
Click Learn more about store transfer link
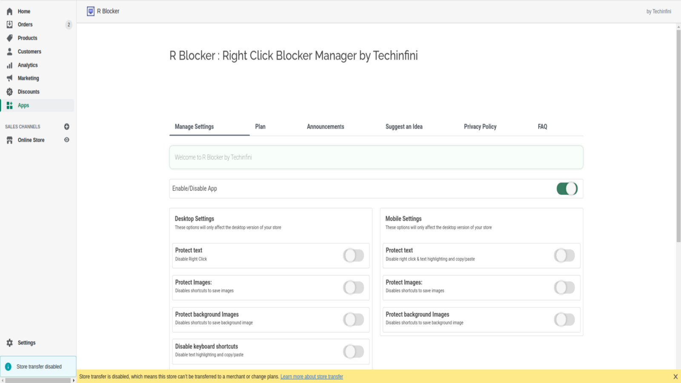(x=312, y=377)
